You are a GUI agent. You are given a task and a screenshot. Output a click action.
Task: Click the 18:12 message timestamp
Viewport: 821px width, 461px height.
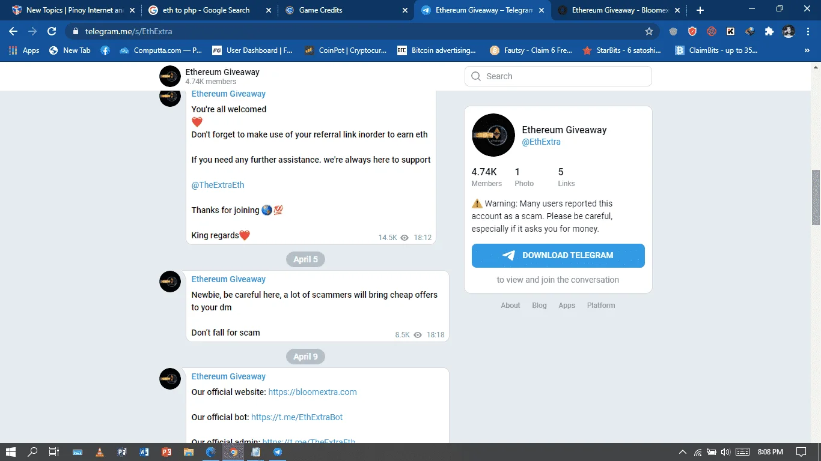[x=423, y=238]
